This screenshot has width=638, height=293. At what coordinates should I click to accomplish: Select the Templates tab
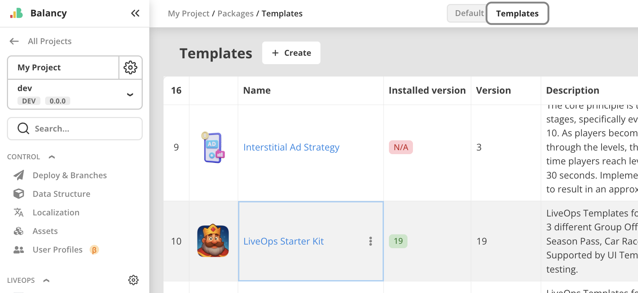point(517,13)
